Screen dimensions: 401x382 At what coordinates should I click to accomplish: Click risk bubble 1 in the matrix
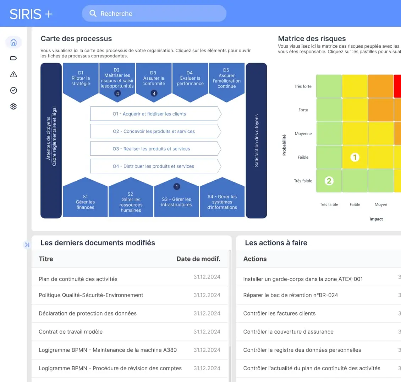(355, 157)
